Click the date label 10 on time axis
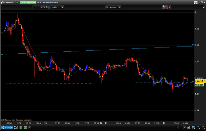The image size is (206, 131). [x=46, y=123]
